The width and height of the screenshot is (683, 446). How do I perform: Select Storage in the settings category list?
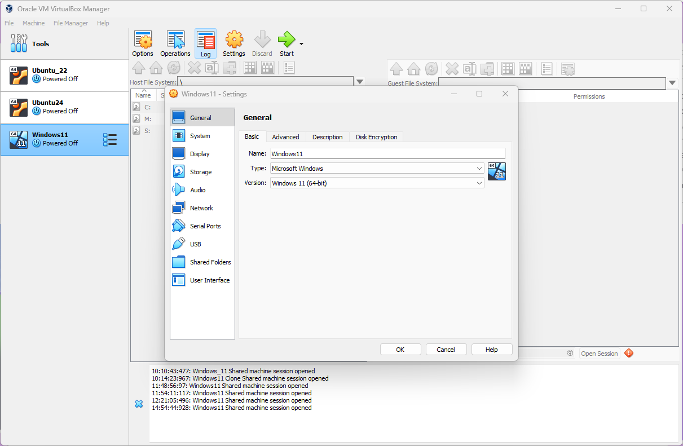[x=202, y=171]
